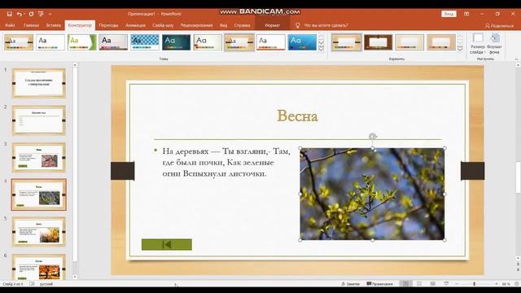Click the Вход sign-in button
Image resolution: width=521 pixels, height=293 pixels.
[449, 14]
